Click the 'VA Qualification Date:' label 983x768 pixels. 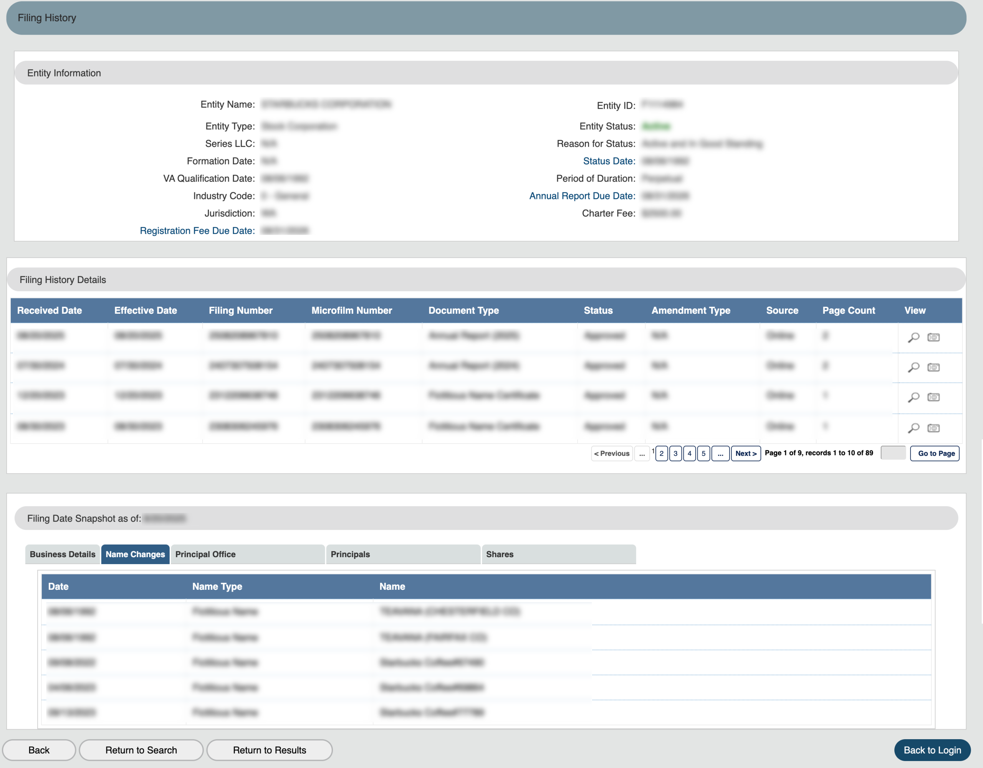pos(209,178)
